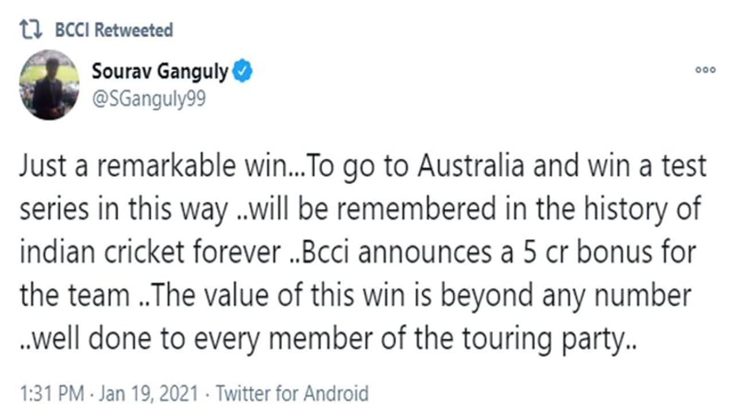Open Sourav Ganguly's profile picture
This screenshot has height=414, width=735.
[x=49, y=84]
